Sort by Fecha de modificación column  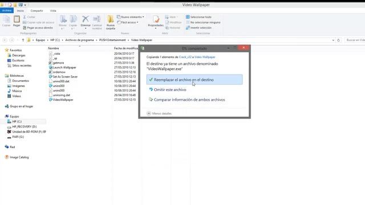(x=125, y=48)
